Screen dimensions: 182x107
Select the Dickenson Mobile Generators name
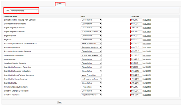[x=15, y=24]
